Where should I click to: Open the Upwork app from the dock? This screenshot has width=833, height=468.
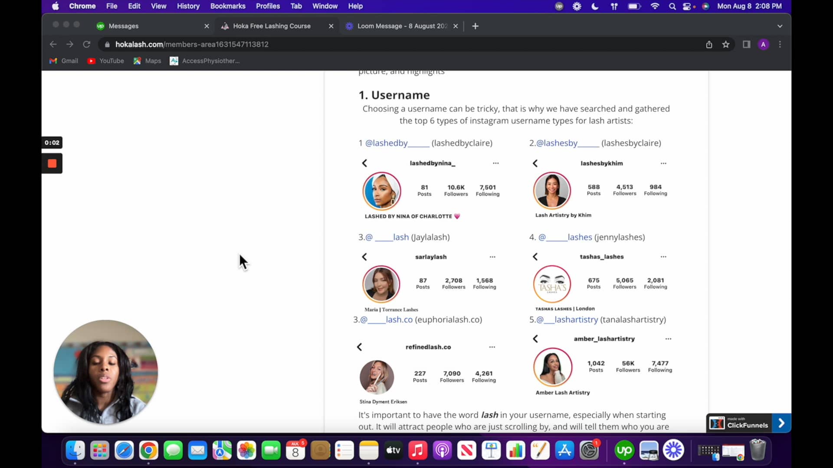pyautogui.click(x=624, y=450)
